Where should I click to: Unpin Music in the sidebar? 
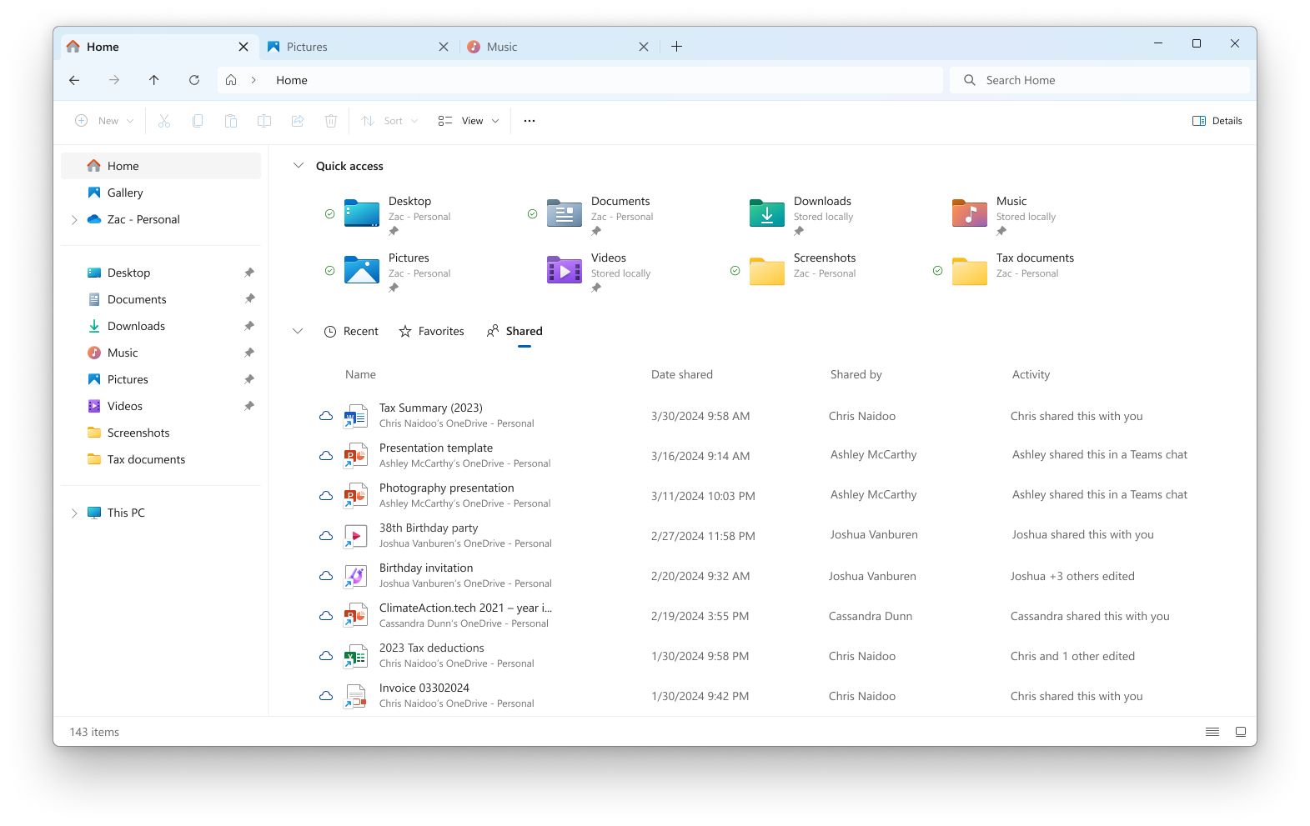point(248,353)
